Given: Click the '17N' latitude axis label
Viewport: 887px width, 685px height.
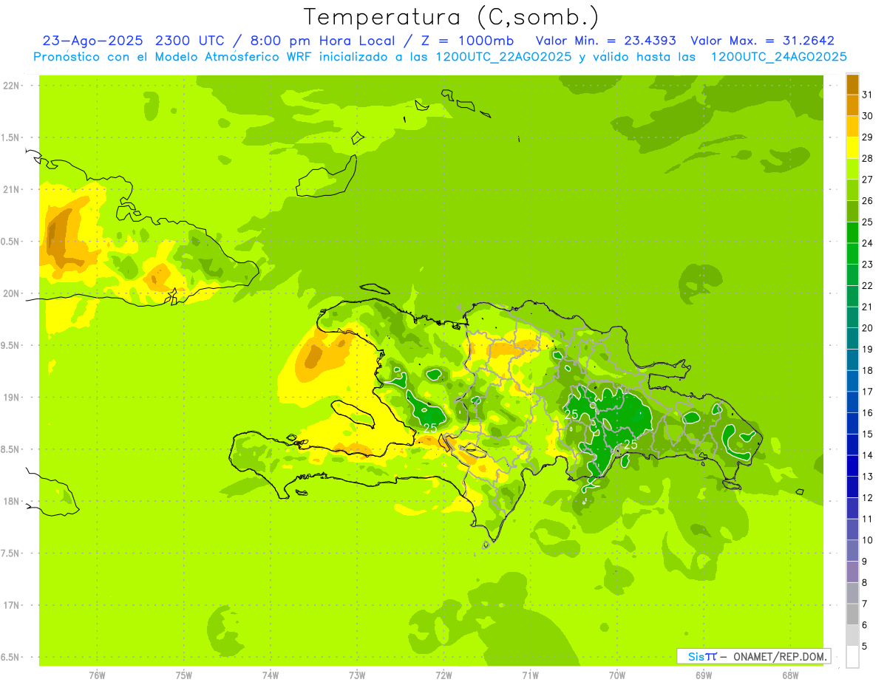Looking at the screenshot, I should coord(12,605).
